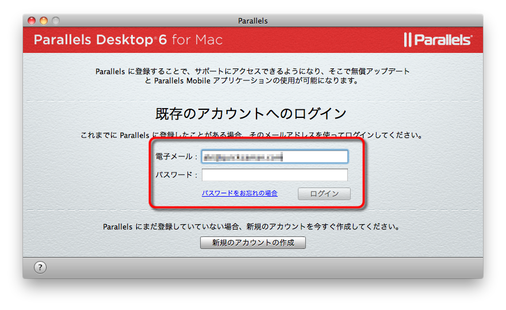Minimize the Parallels window with yellow button
The height and width of the screenshot is (310, 506).
click(x=44, y=21)
